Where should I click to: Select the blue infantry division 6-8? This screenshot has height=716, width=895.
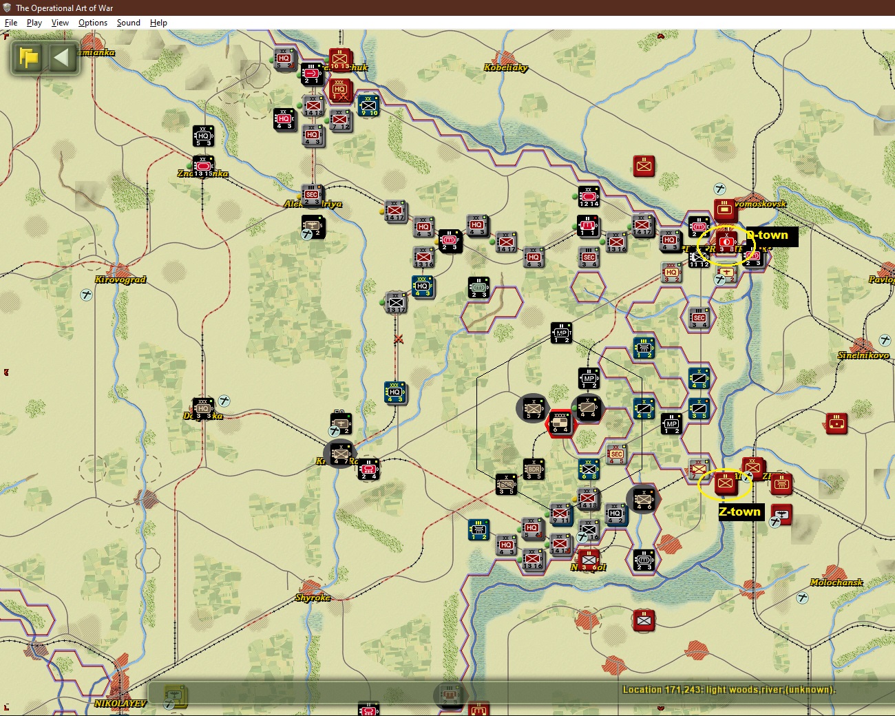(x=589, y=469)
